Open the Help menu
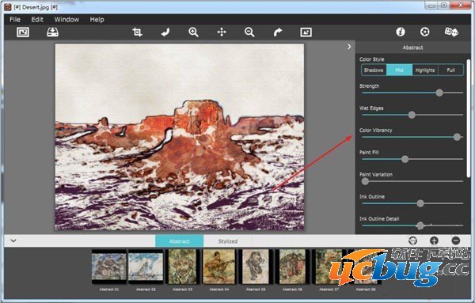Viewport: 475px width, 303px height. coord(97,20)
